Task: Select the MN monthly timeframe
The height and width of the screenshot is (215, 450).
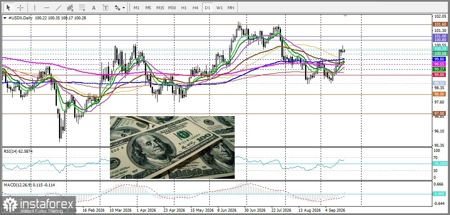Action: click(231, 8)
